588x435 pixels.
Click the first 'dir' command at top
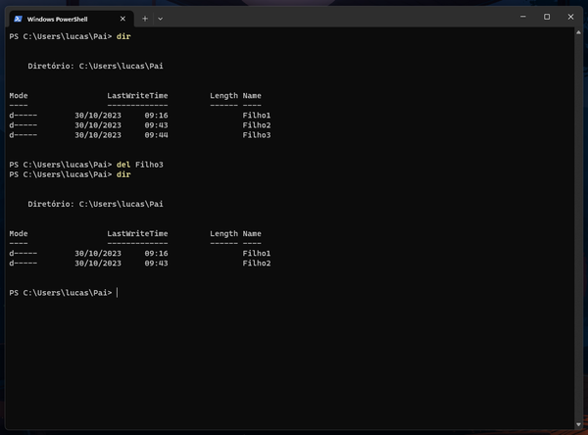click(x=123, y=36)
